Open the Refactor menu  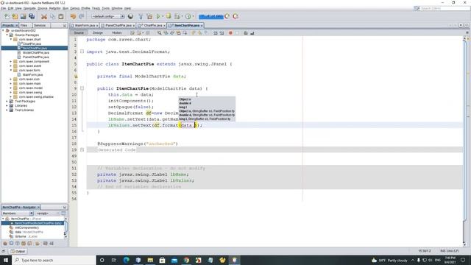point(54,8)
